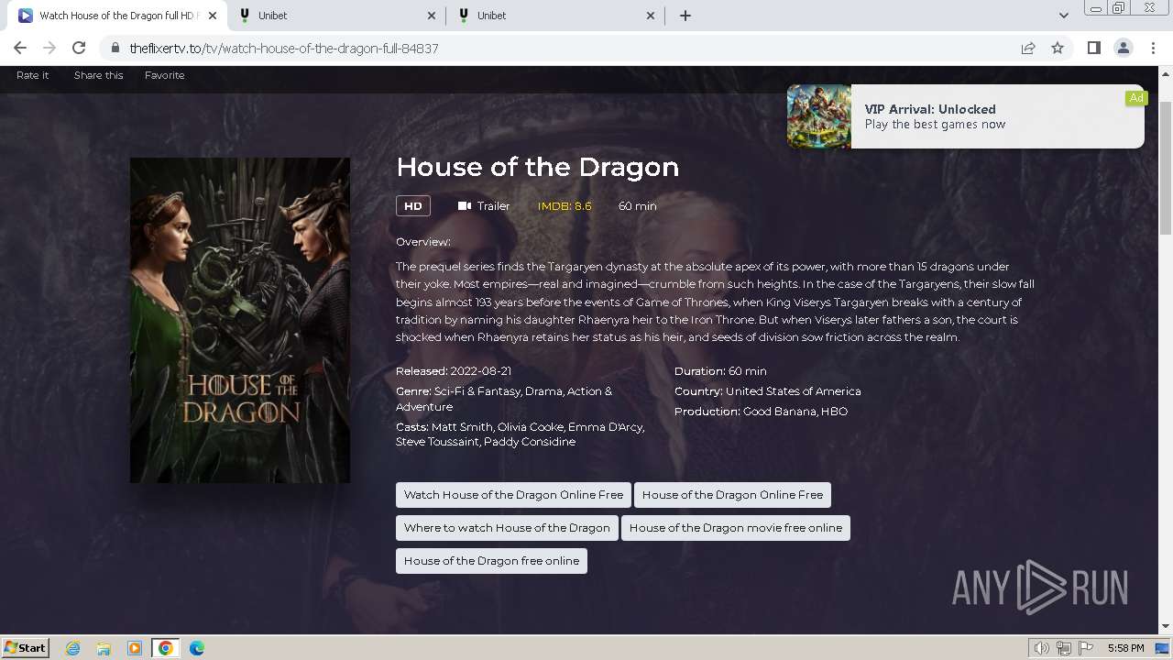Click the IMDB 8.6 rating
1173x660 pixels.
point(565,206)
